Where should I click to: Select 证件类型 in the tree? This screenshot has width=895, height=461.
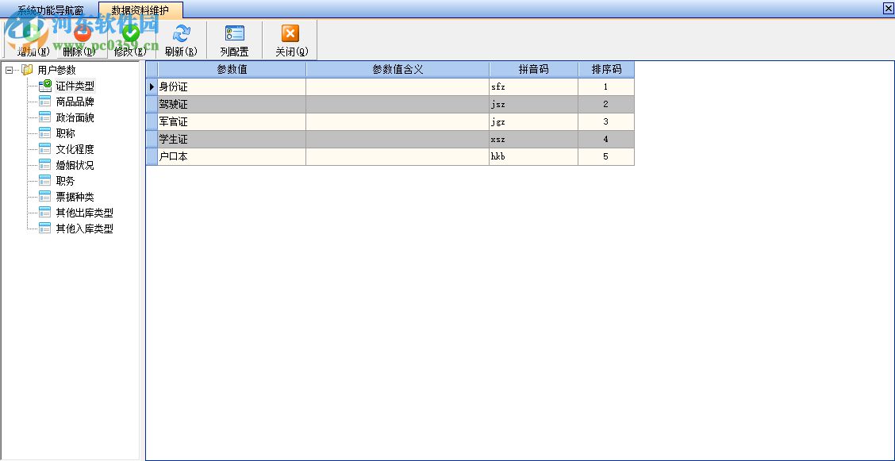coord(75,86)
